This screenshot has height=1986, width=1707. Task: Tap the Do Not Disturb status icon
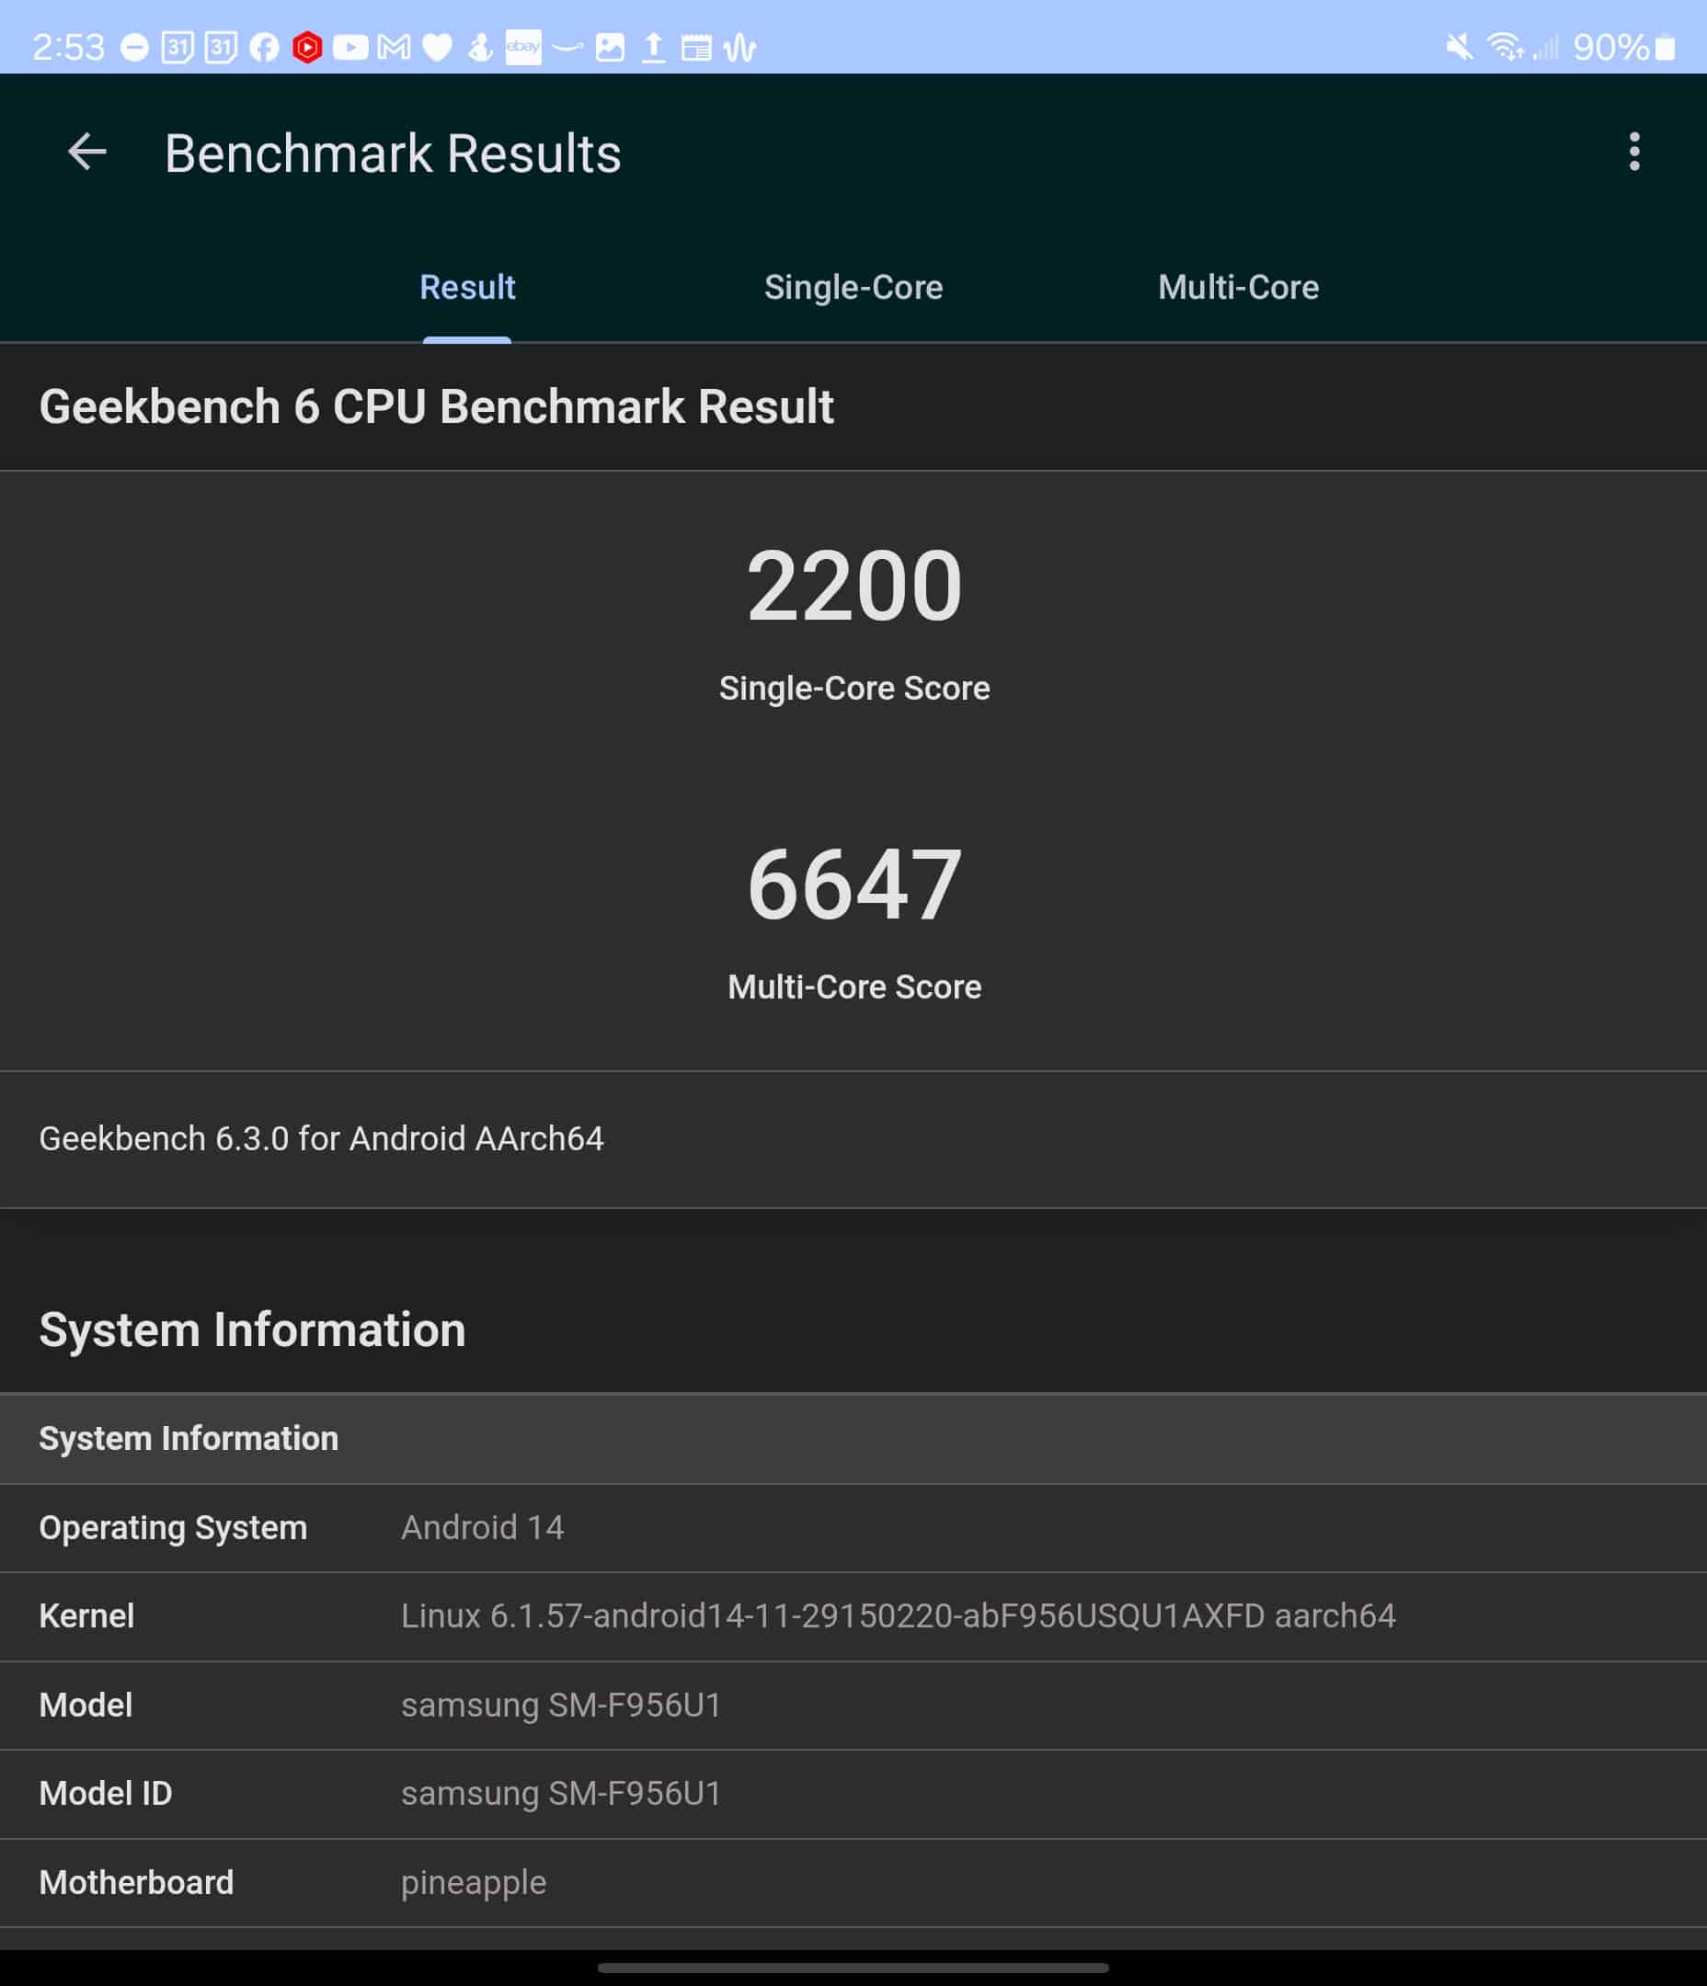pos(134,47)
